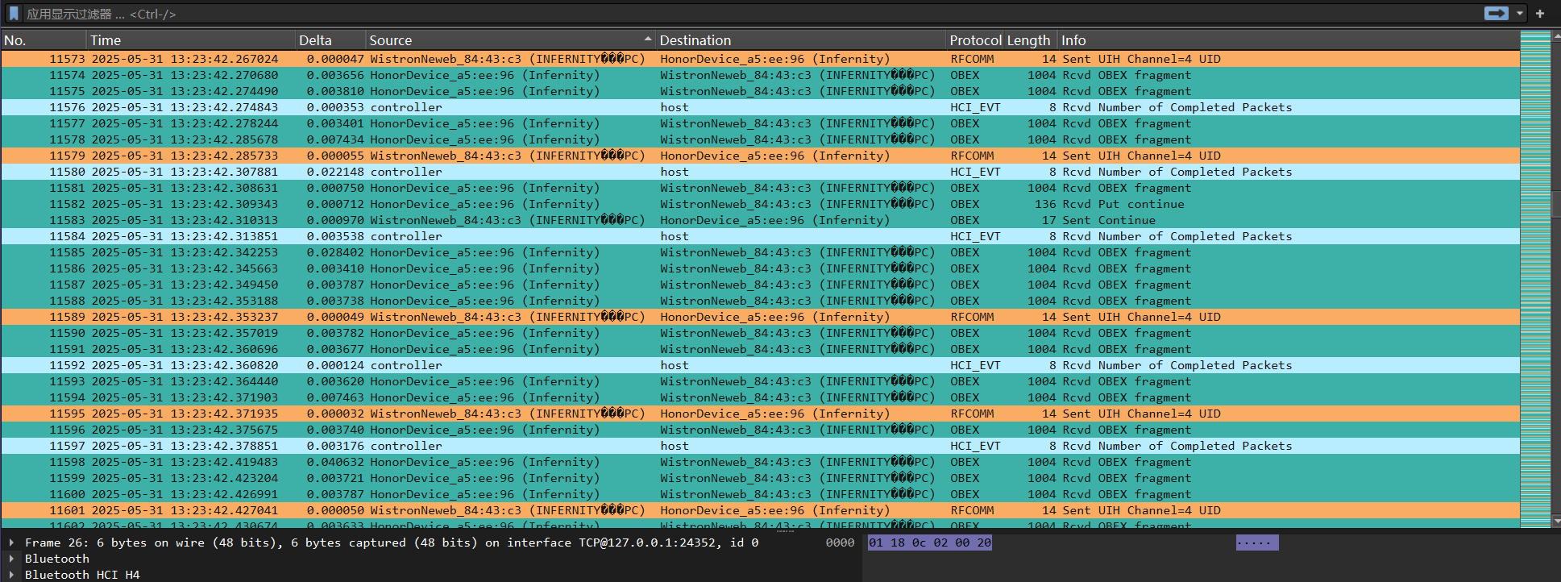Add a filter button with plus icon
This screenshot has width=1561, height=582.
1540,14
